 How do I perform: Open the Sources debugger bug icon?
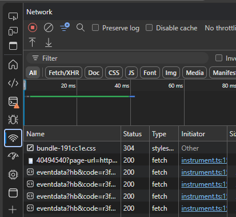click(13, 120)
